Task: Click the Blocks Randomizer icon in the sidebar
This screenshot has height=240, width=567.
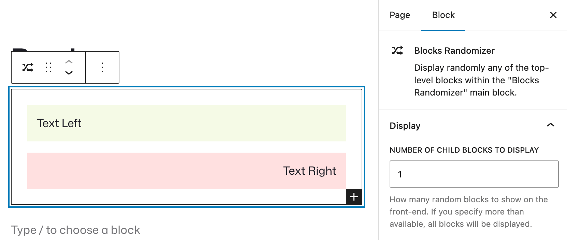Action: click(397, 50)
